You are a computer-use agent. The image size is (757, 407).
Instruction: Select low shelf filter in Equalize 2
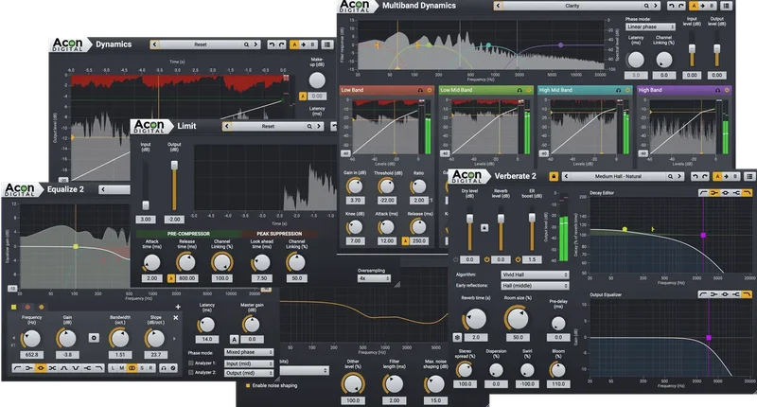click(x=29, y=368)
